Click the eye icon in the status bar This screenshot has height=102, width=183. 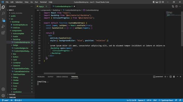coord(11,100)
